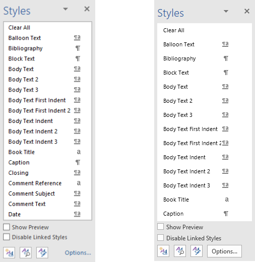255x262 pixels.
Task: Click New Style icon in right Styles pane
Action: (163, 251)
